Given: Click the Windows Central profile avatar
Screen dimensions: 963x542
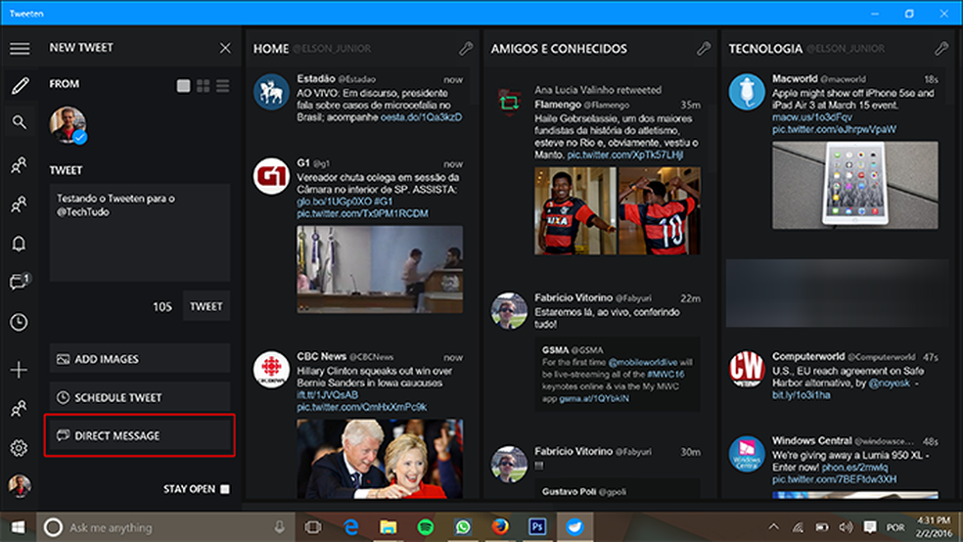Looking at the screenshot, I should 747,454.
